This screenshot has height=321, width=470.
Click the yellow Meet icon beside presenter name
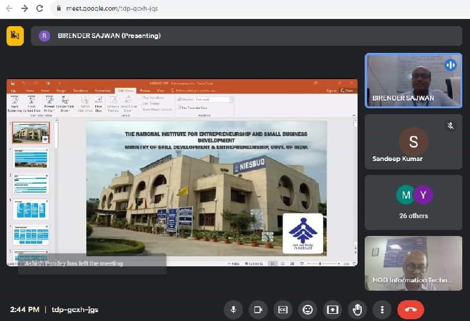[15, 36]
